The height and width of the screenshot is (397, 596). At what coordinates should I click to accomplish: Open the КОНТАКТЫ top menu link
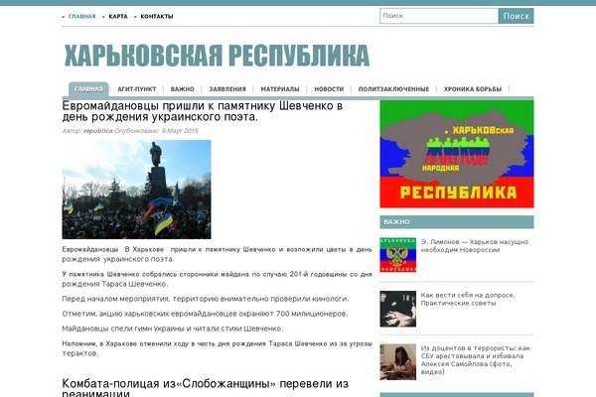[157, 16]
